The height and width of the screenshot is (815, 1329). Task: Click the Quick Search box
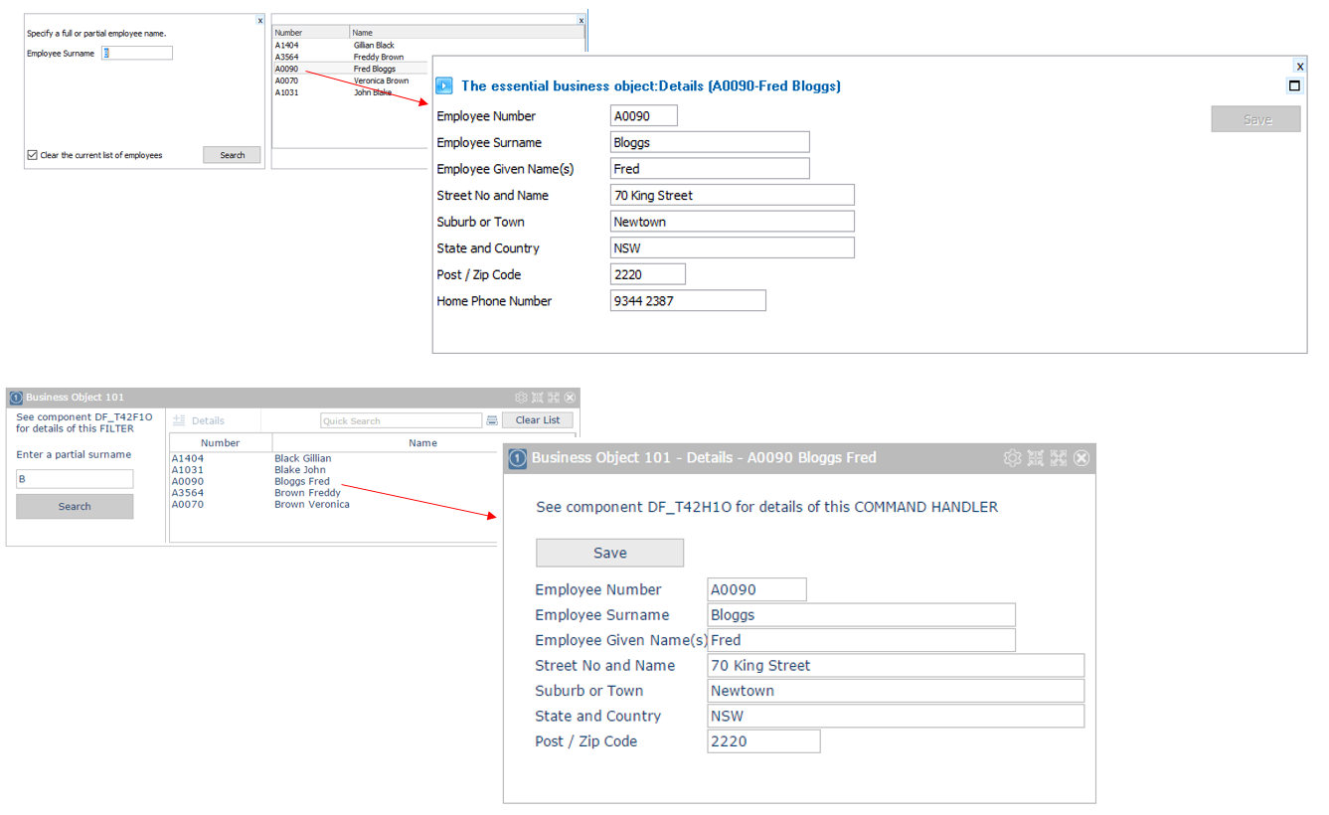[402, 420]
